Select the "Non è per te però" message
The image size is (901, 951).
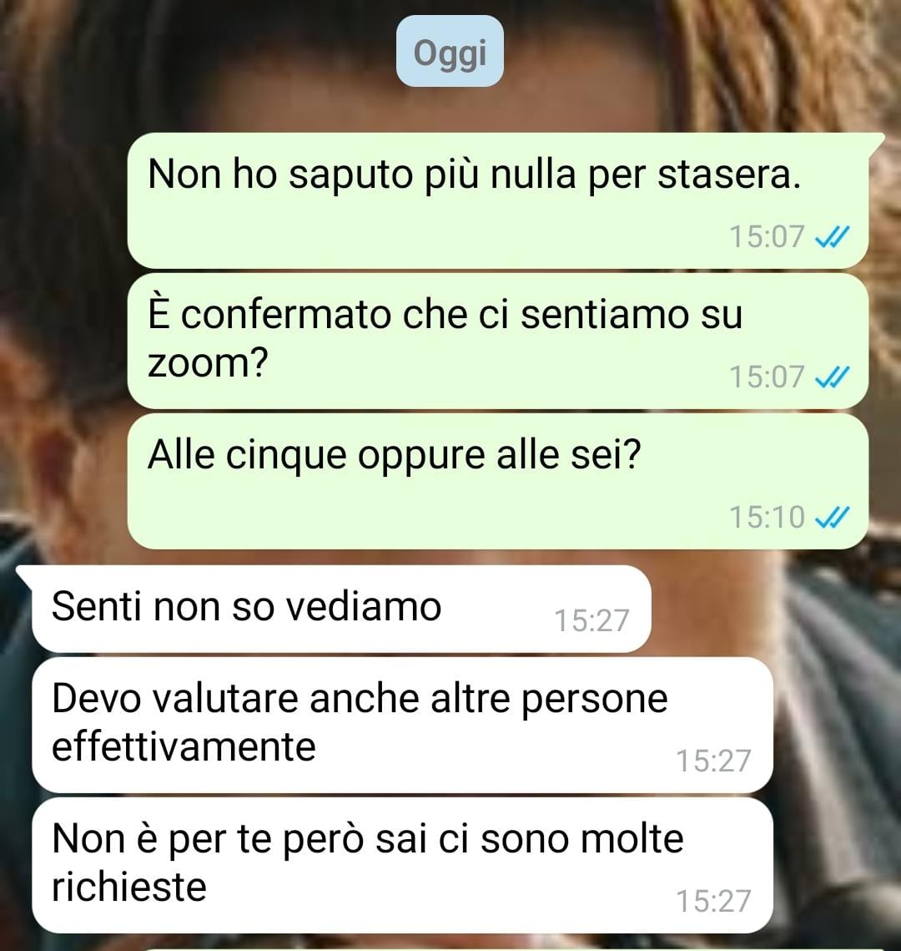(x=402, y=866)
